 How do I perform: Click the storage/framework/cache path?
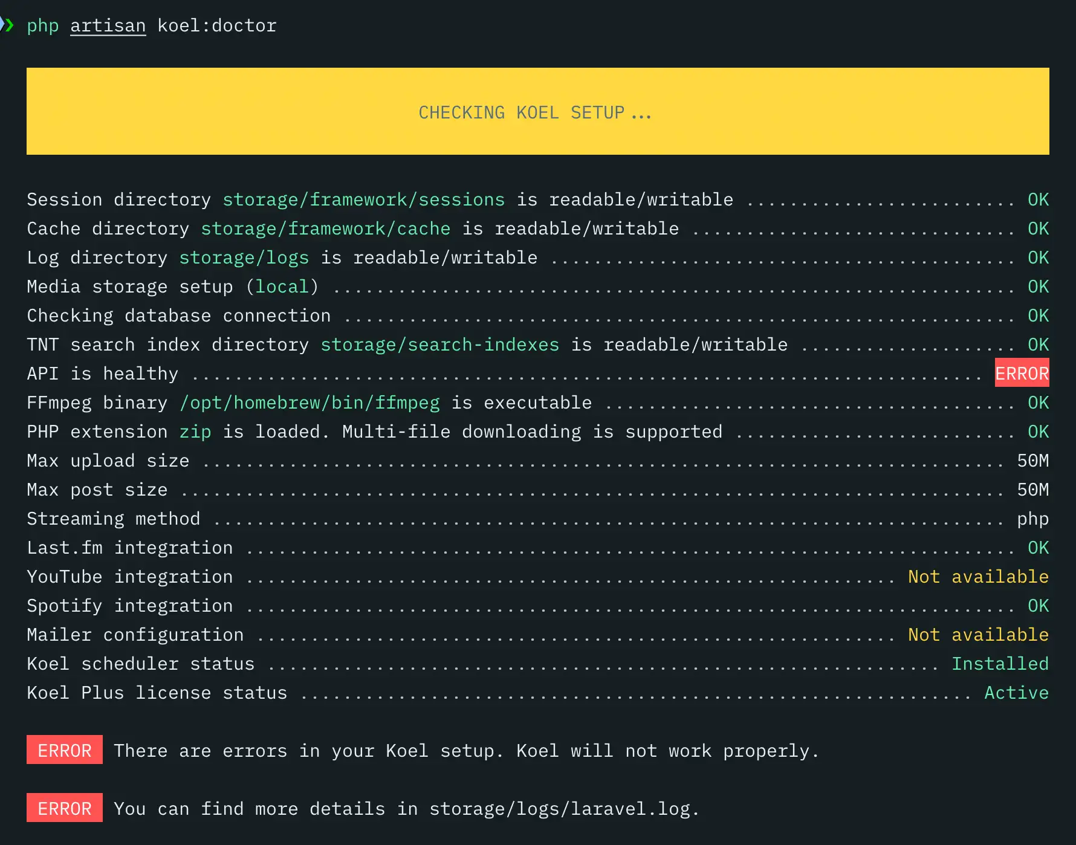pyautogui.click(x=325, y=228)
